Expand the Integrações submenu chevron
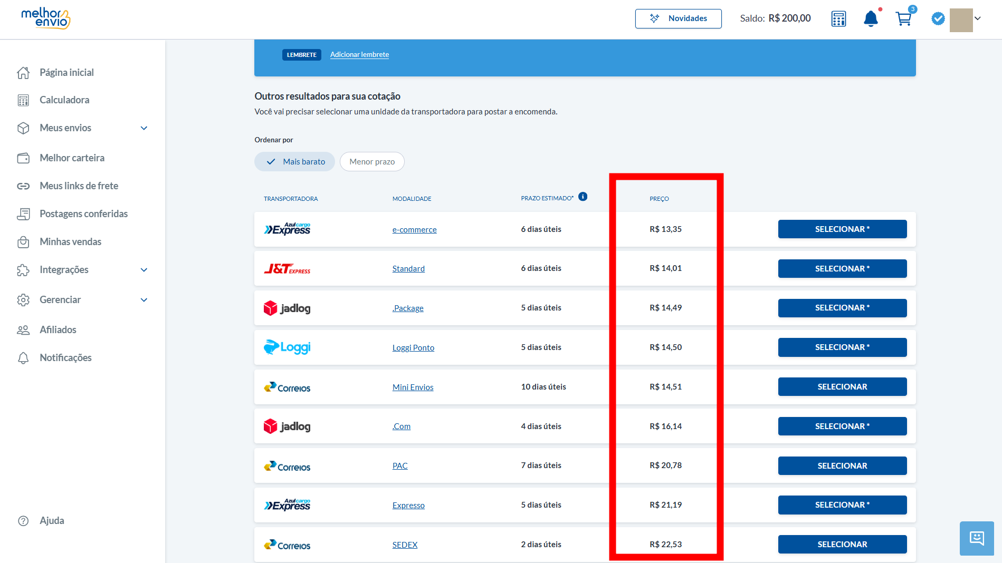The width and height of the screenshot is (1002, 563). click(x=144, y=270)
